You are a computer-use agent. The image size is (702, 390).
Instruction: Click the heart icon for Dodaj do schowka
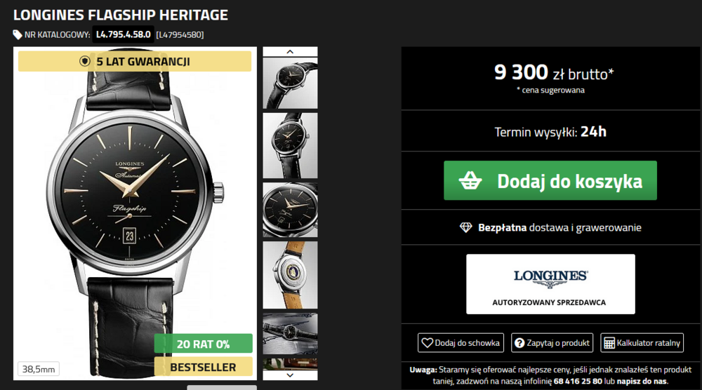click(427, 343)
